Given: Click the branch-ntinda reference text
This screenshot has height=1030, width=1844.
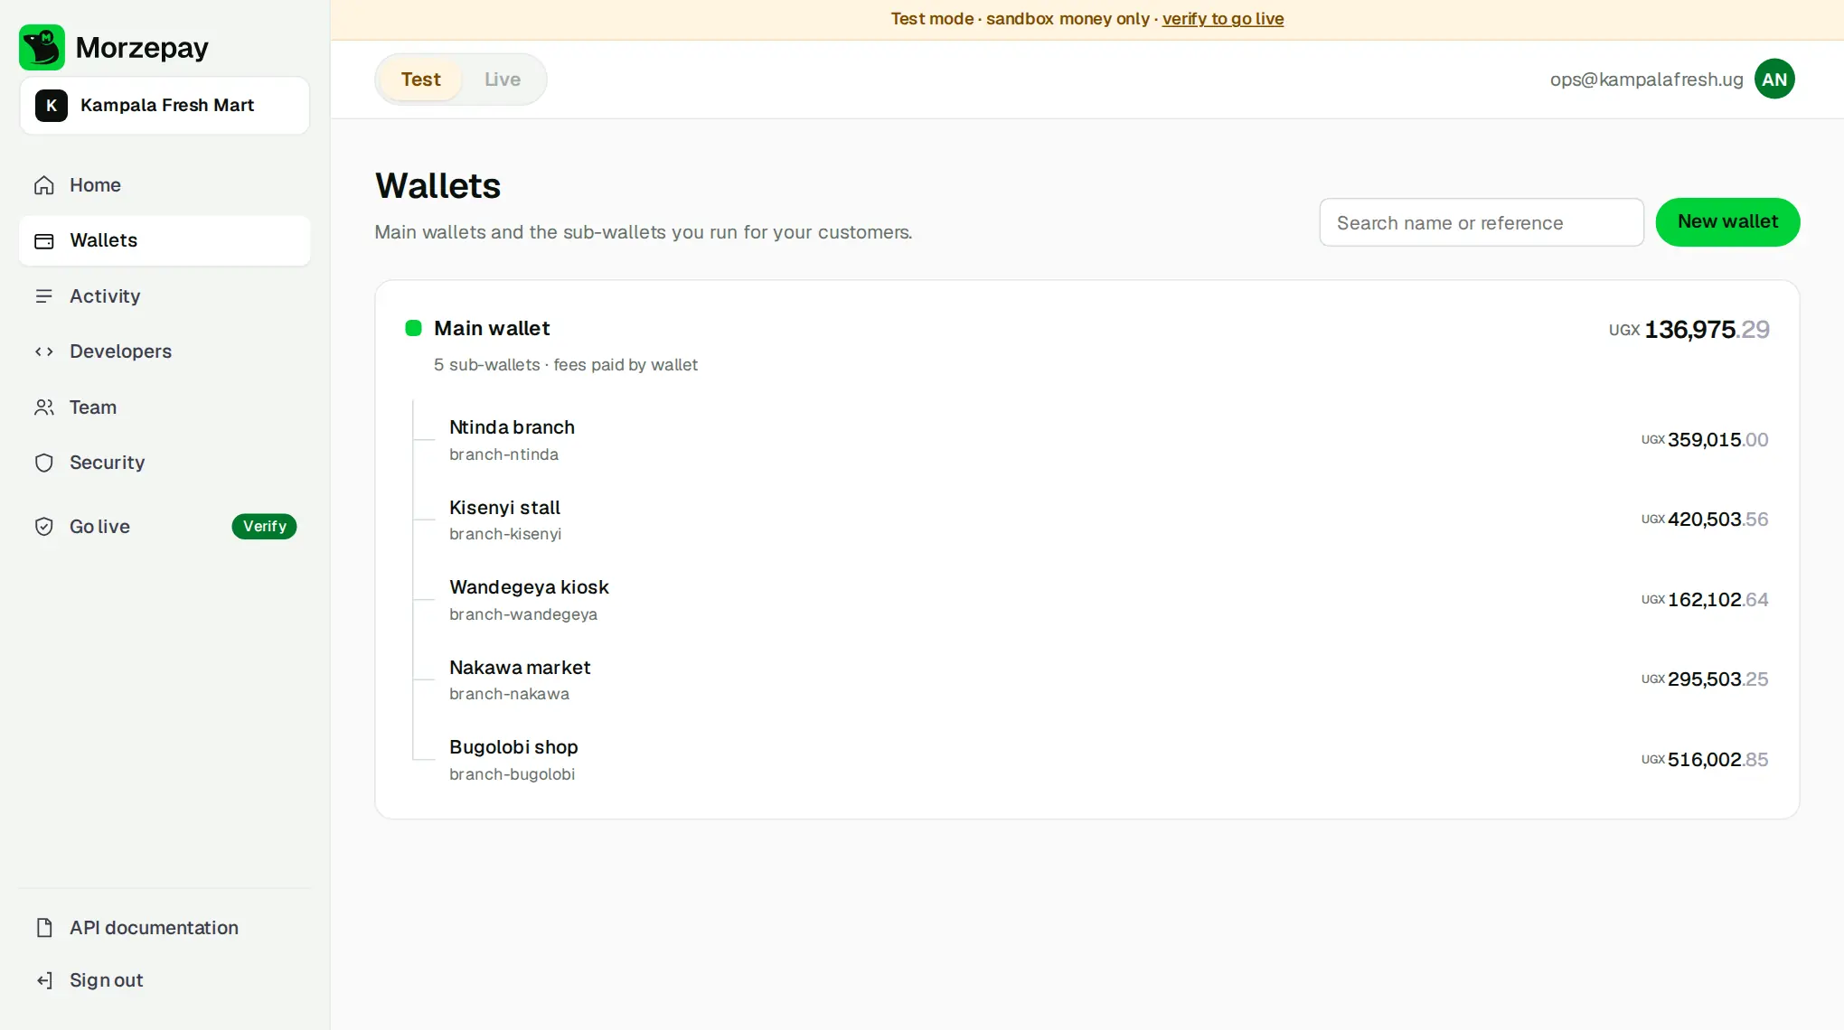Looking at the screenshot, I should pyautogui.click(x=503, y=454).
